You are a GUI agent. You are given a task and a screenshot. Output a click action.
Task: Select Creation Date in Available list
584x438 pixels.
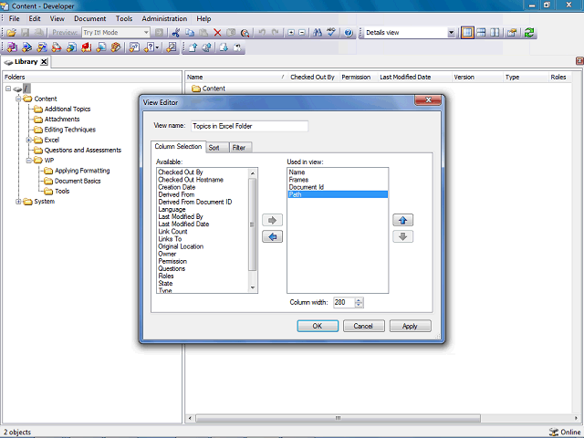pyautogui.click(x=176, y=187)
